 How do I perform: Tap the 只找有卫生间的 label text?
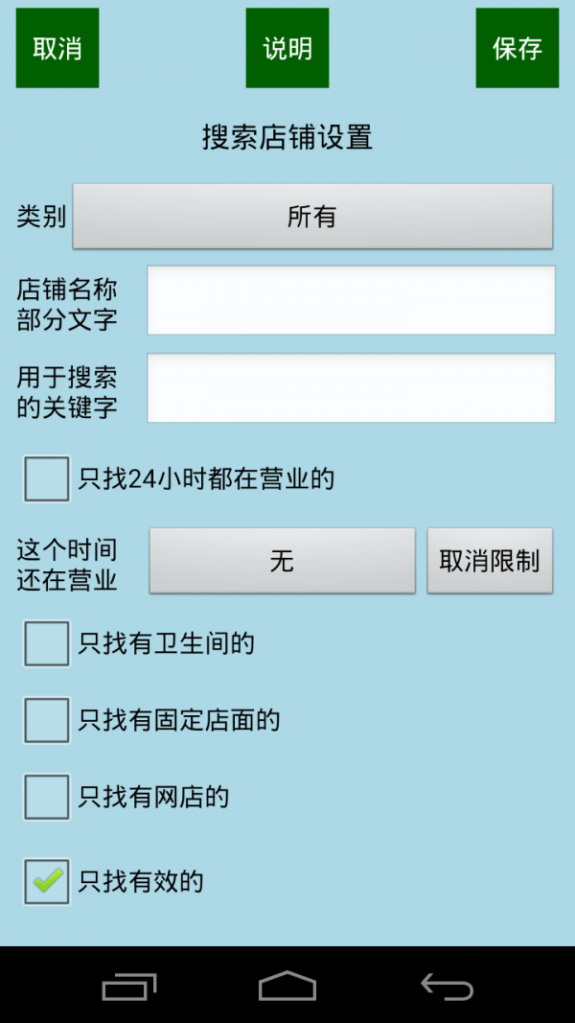click(x=166, y=643)
